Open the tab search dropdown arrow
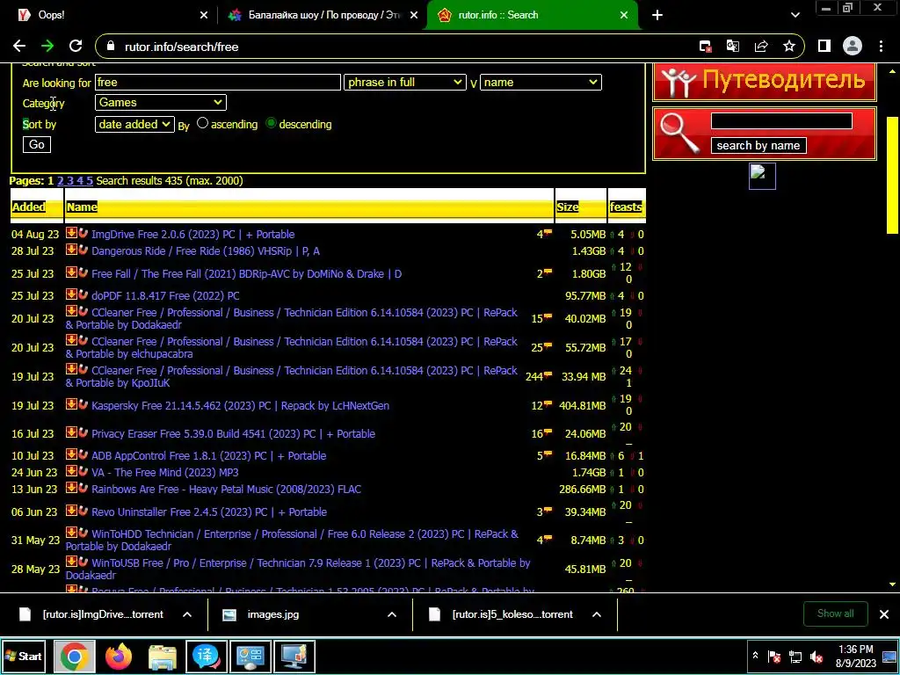 (795, 15)
